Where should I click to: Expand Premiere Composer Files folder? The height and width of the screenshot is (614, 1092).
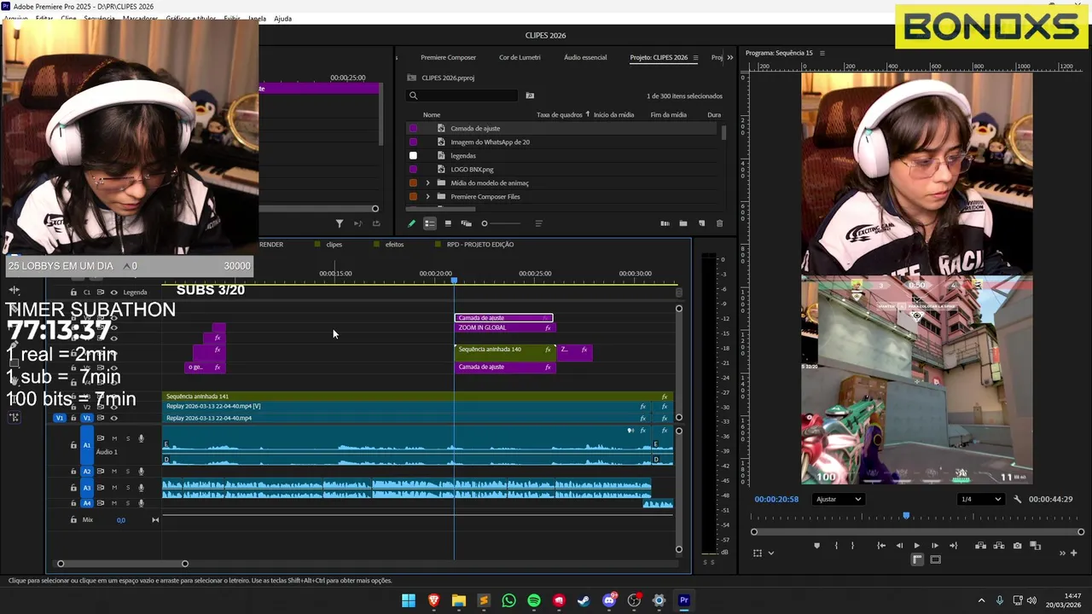(427, 196)
